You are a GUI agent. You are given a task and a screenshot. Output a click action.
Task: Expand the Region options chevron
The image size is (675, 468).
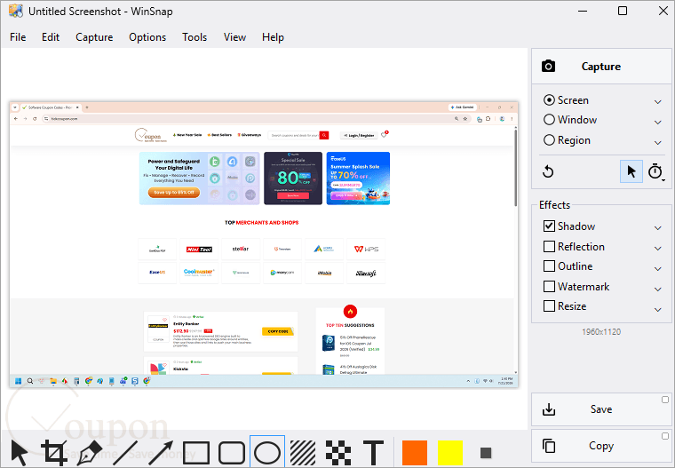click(658, 142)
